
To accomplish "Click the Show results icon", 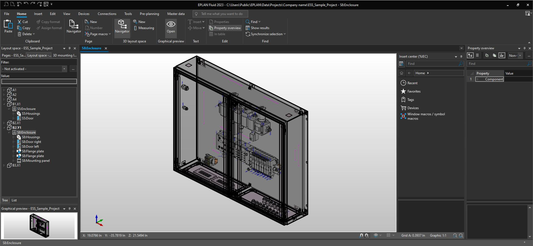I will point(248,28).
